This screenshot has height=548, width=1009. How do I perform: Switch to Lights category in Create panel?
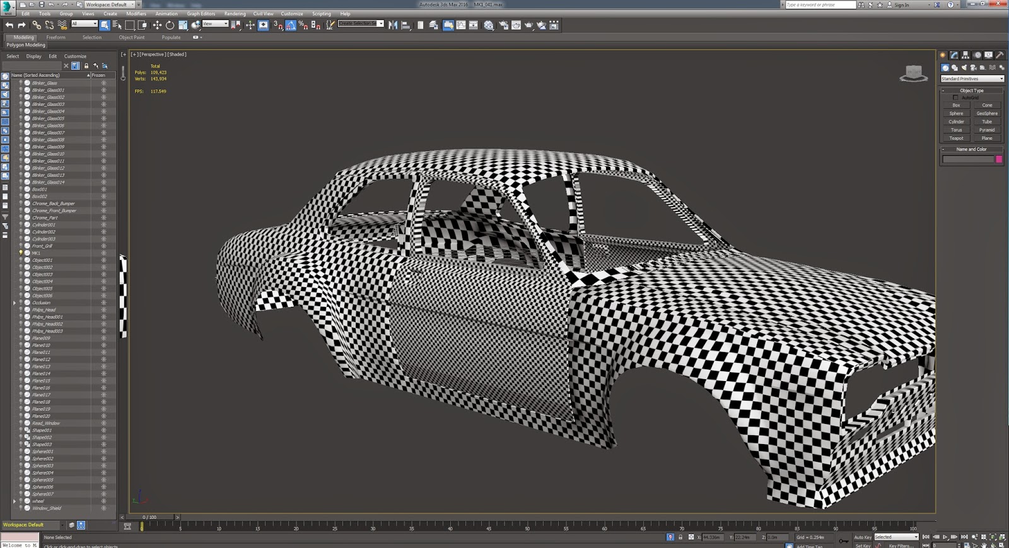coord(964,67)
